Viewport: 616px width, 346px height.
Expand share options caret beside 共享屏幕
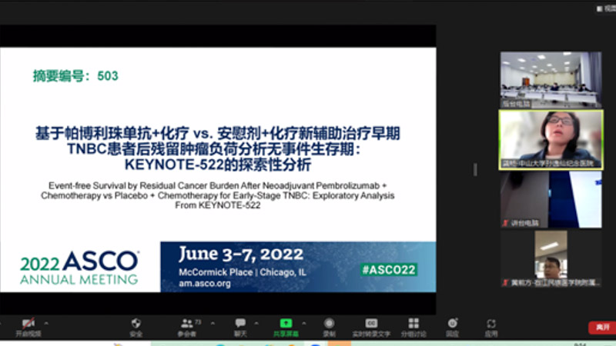point(303,323)
